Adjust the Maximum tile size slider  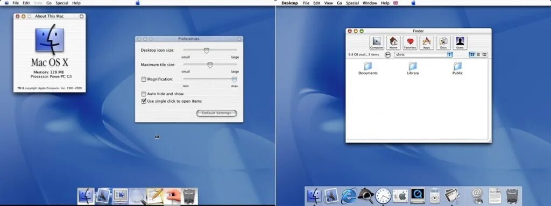[210, 65]
